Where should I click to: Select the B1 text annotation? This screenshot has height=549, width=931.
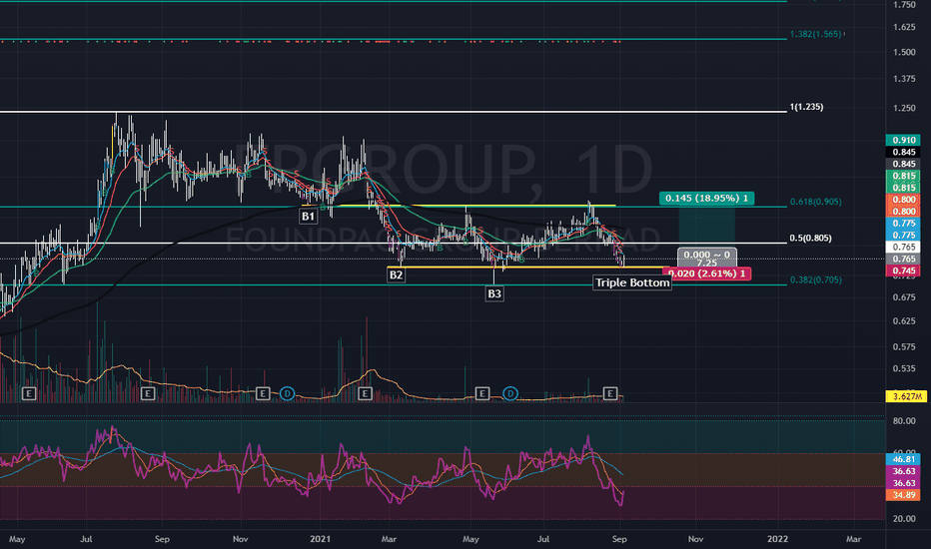[x=308, y=216]
